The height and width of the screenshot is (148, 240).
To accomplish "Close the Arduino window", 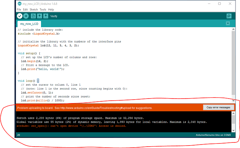I will 230,4.
